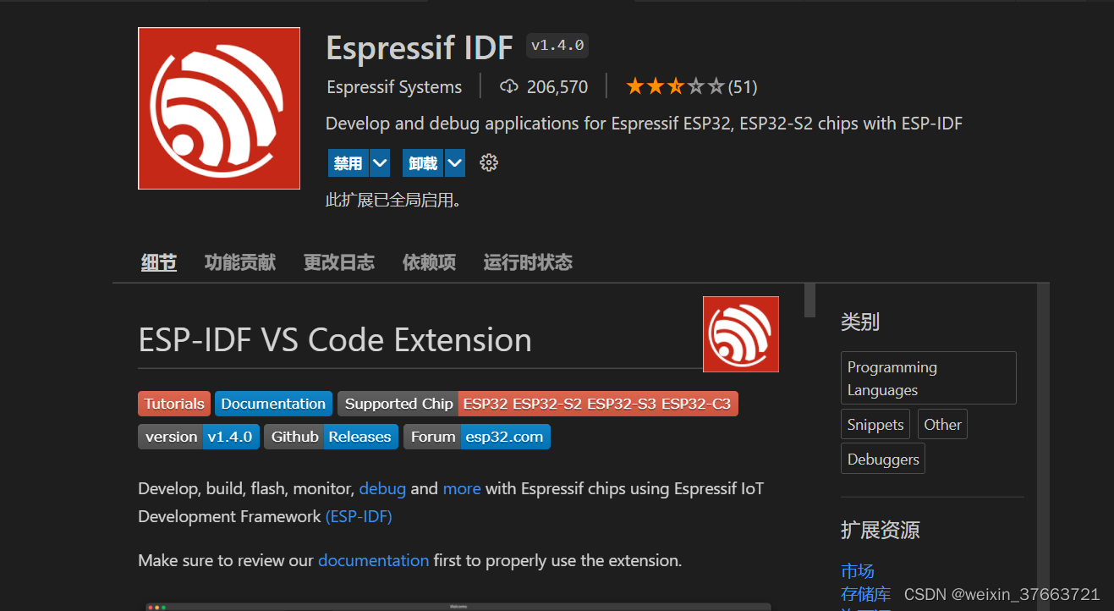Open the 存储库 resource link
This screenshot has height=611, width=1114.
pyautogui.click(x=866, y=594)
